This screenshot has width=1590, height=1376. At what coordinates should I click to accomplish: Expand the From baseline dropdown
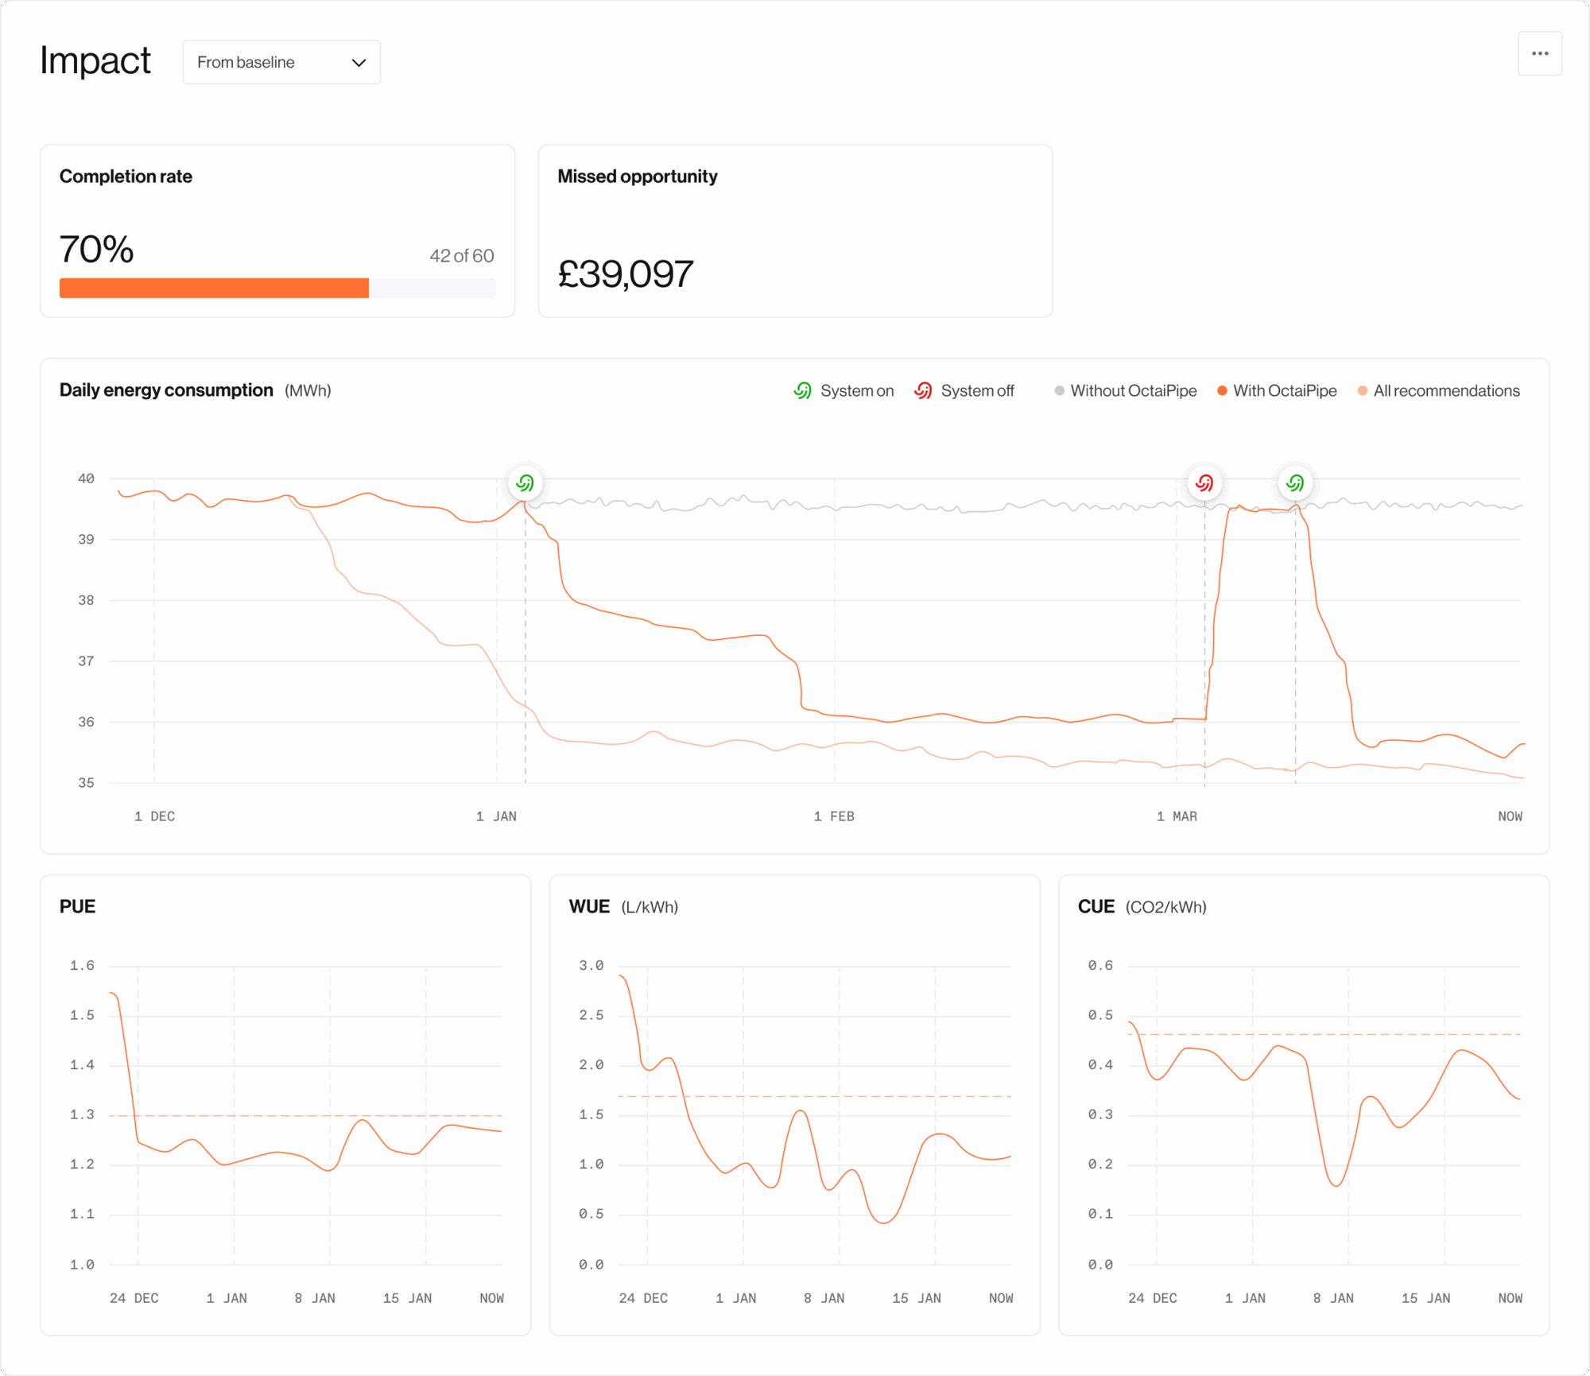click(x=281, y=62)
